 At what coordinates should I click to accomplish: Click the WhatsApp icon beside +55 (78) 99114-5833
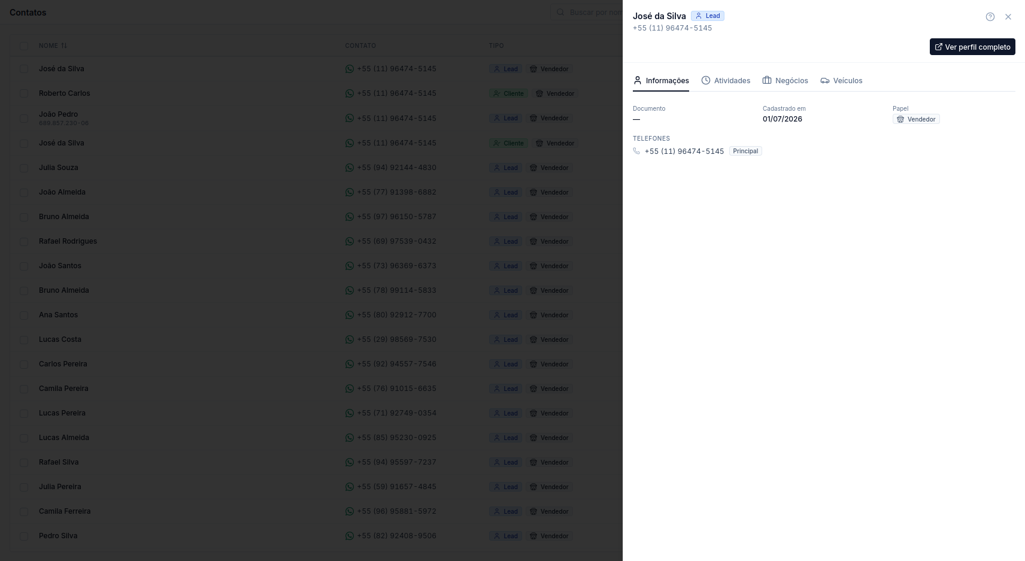(350, 290)
